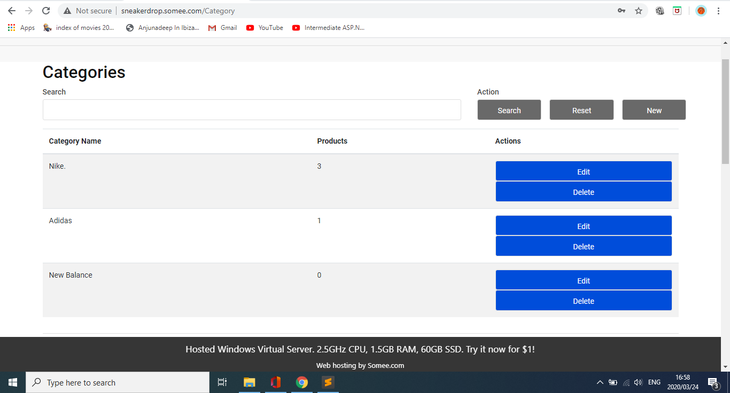Bookmark this page with star icon
730x393 pixels.
pyautogui.click(x=638, y=11)
